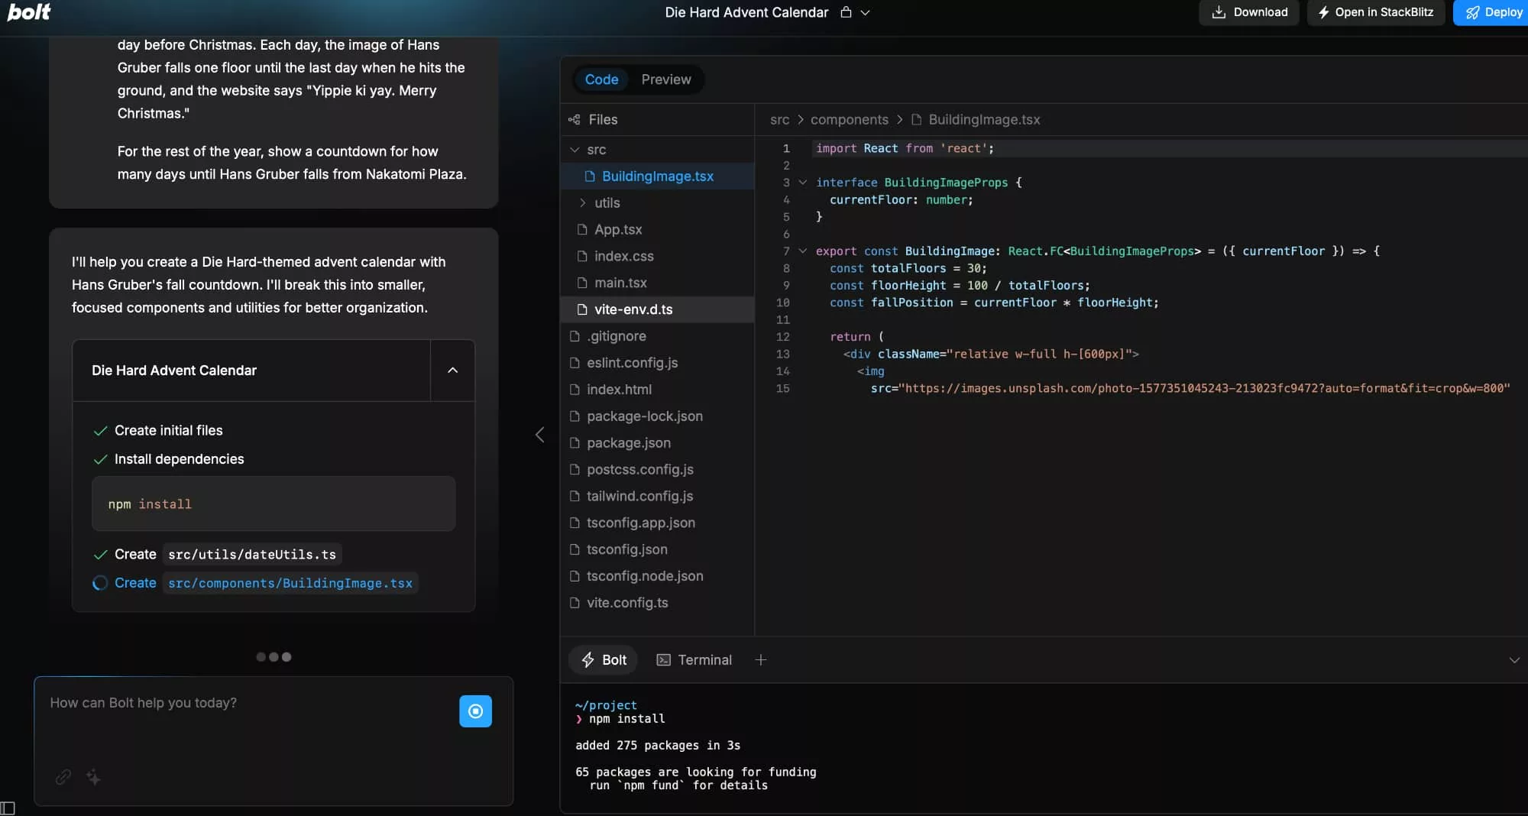The height and width of the screenshot is (816, 1528).
Task: Expand the utils folder
Action: tap(583, 203)
